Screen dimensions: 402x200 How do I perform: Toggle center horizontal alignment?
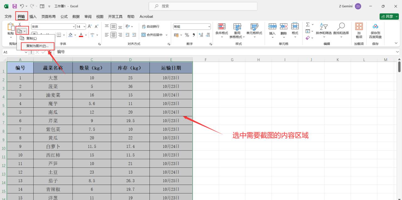click(113, 35)
